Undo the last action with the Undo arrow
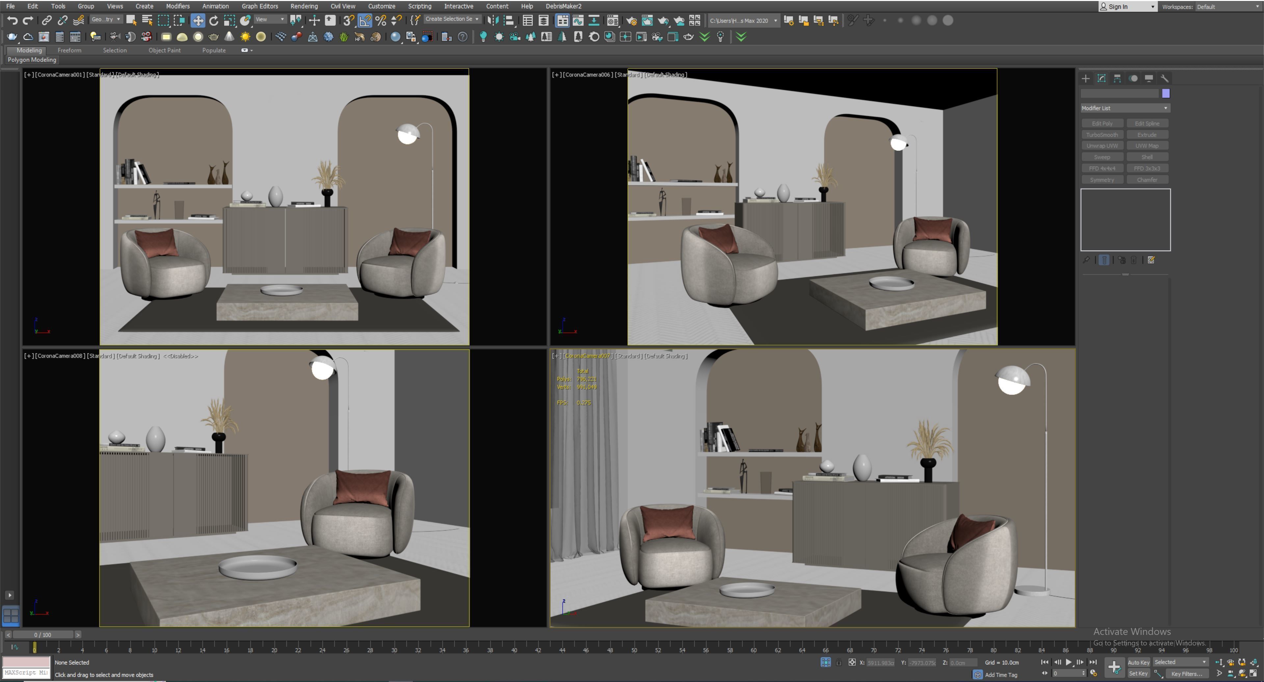Viewport: 1264px width, 682px height. pyautogui.click(x=12, y=20)
